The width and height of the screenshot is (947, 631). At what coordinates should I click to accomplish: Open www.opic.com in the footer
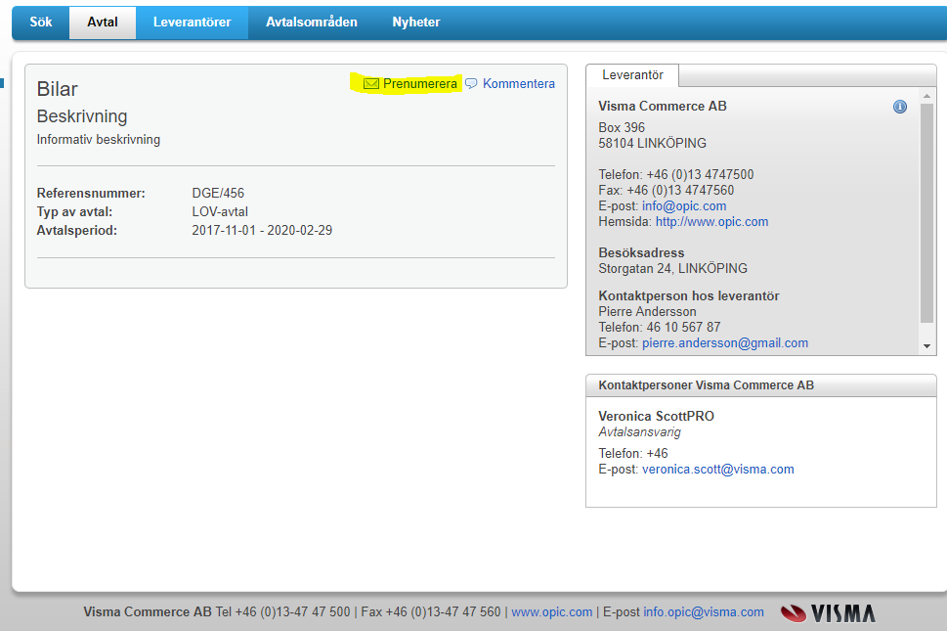552,612
